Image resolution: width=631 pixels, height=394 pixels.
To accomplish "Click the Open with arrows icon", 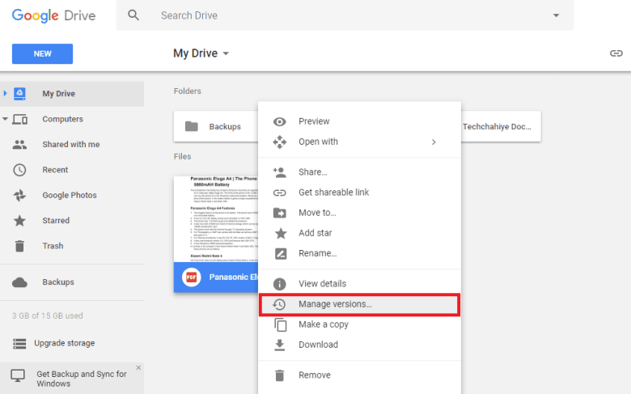I will (x=280, y=142).
